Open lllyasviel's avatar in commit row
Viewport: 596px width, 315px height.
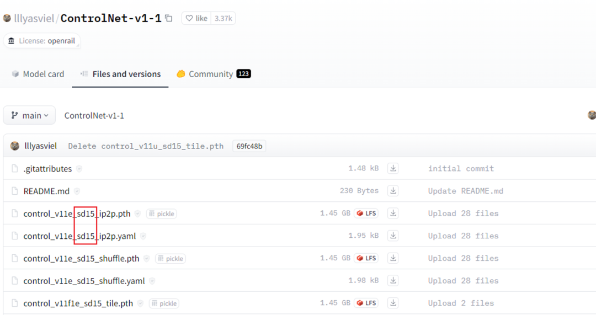pos(15,146)
